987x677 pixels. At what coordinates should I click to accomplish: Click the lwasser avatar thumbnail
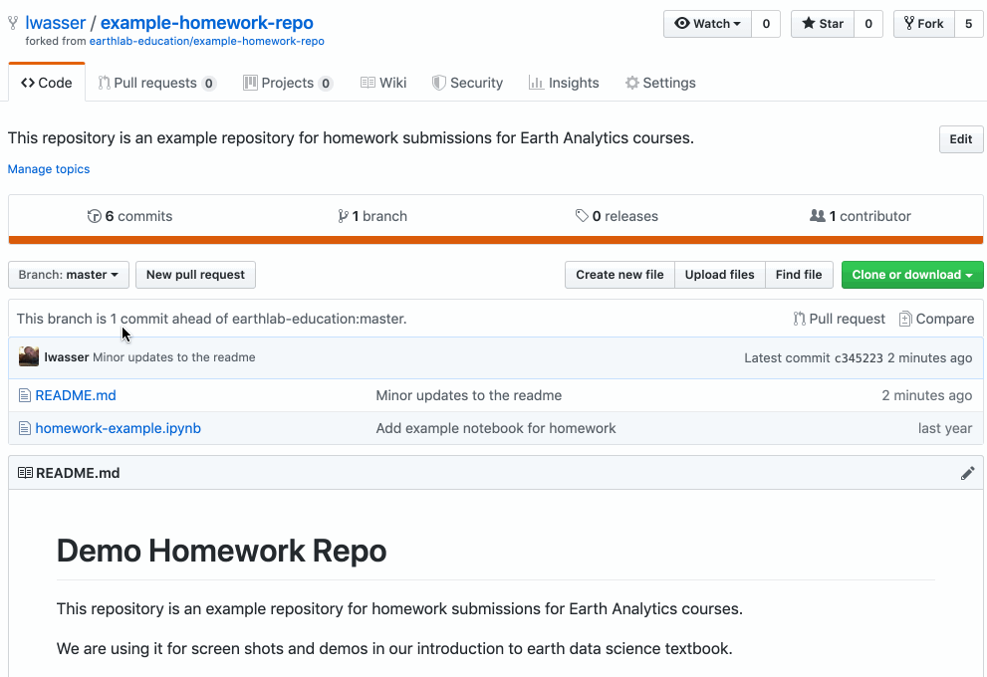point(29,356)
